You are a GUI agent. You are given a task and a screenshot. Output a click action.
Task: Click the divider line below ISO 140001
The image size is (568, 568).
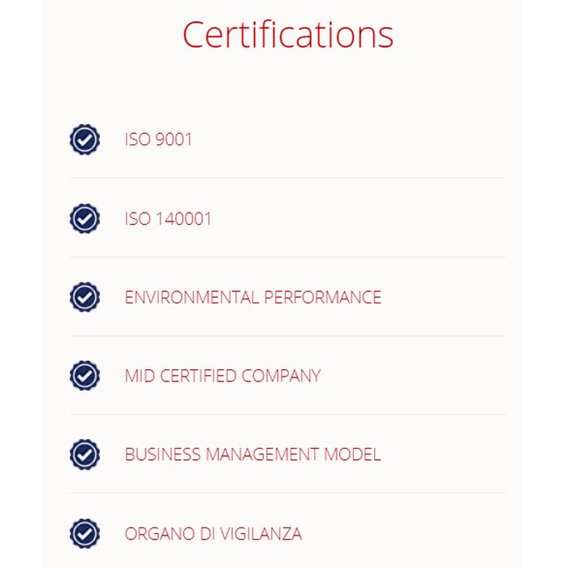(287, 257)
